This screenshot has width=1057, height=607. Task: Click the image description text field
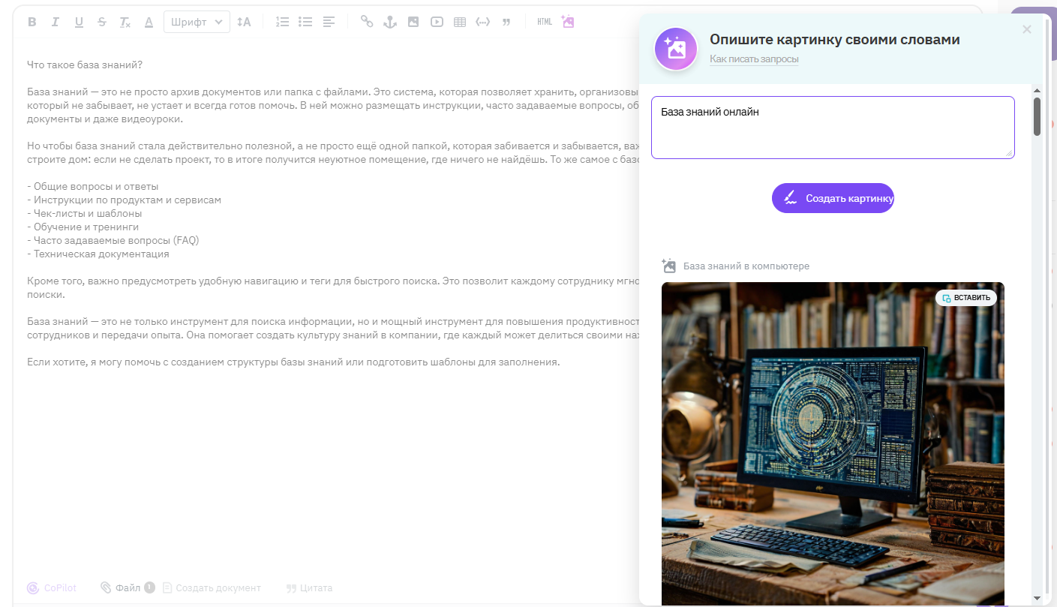tap(833, 128)
